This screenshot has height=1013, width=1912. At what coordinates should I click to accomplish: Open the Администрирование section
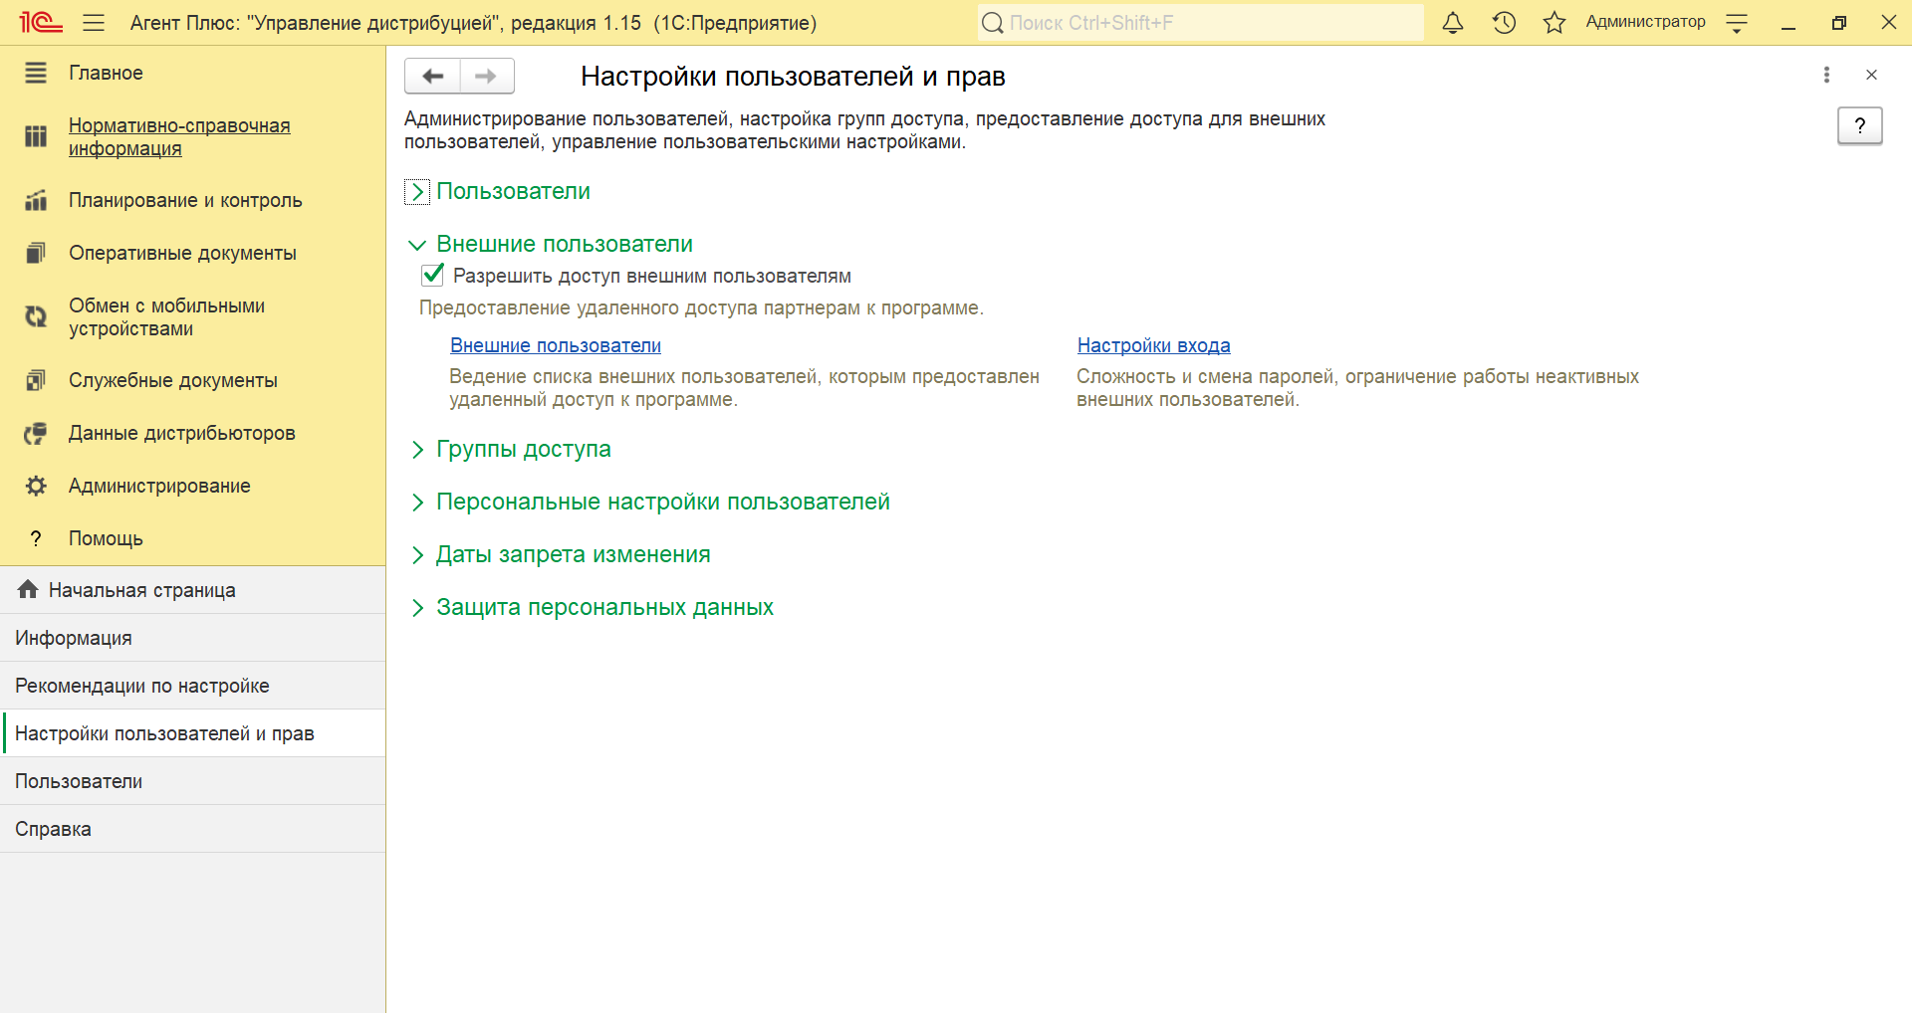point(192,486)
